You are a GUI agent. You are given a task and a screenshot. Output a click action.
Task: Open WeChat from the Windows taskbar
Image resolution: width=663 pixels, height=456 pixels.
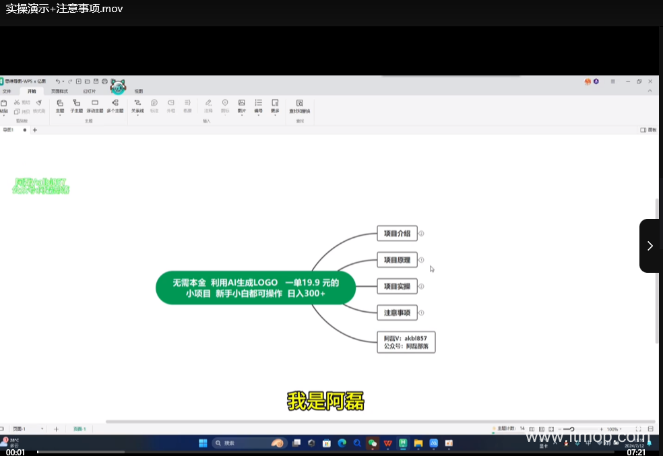tap(372, 443)
